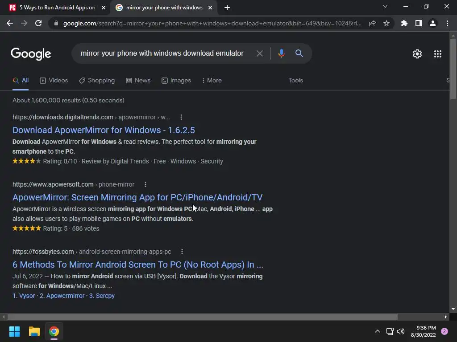Screen dimensions: 457x342
Task: Open the Windows Start menu
Action: click(x=14, y=331)
